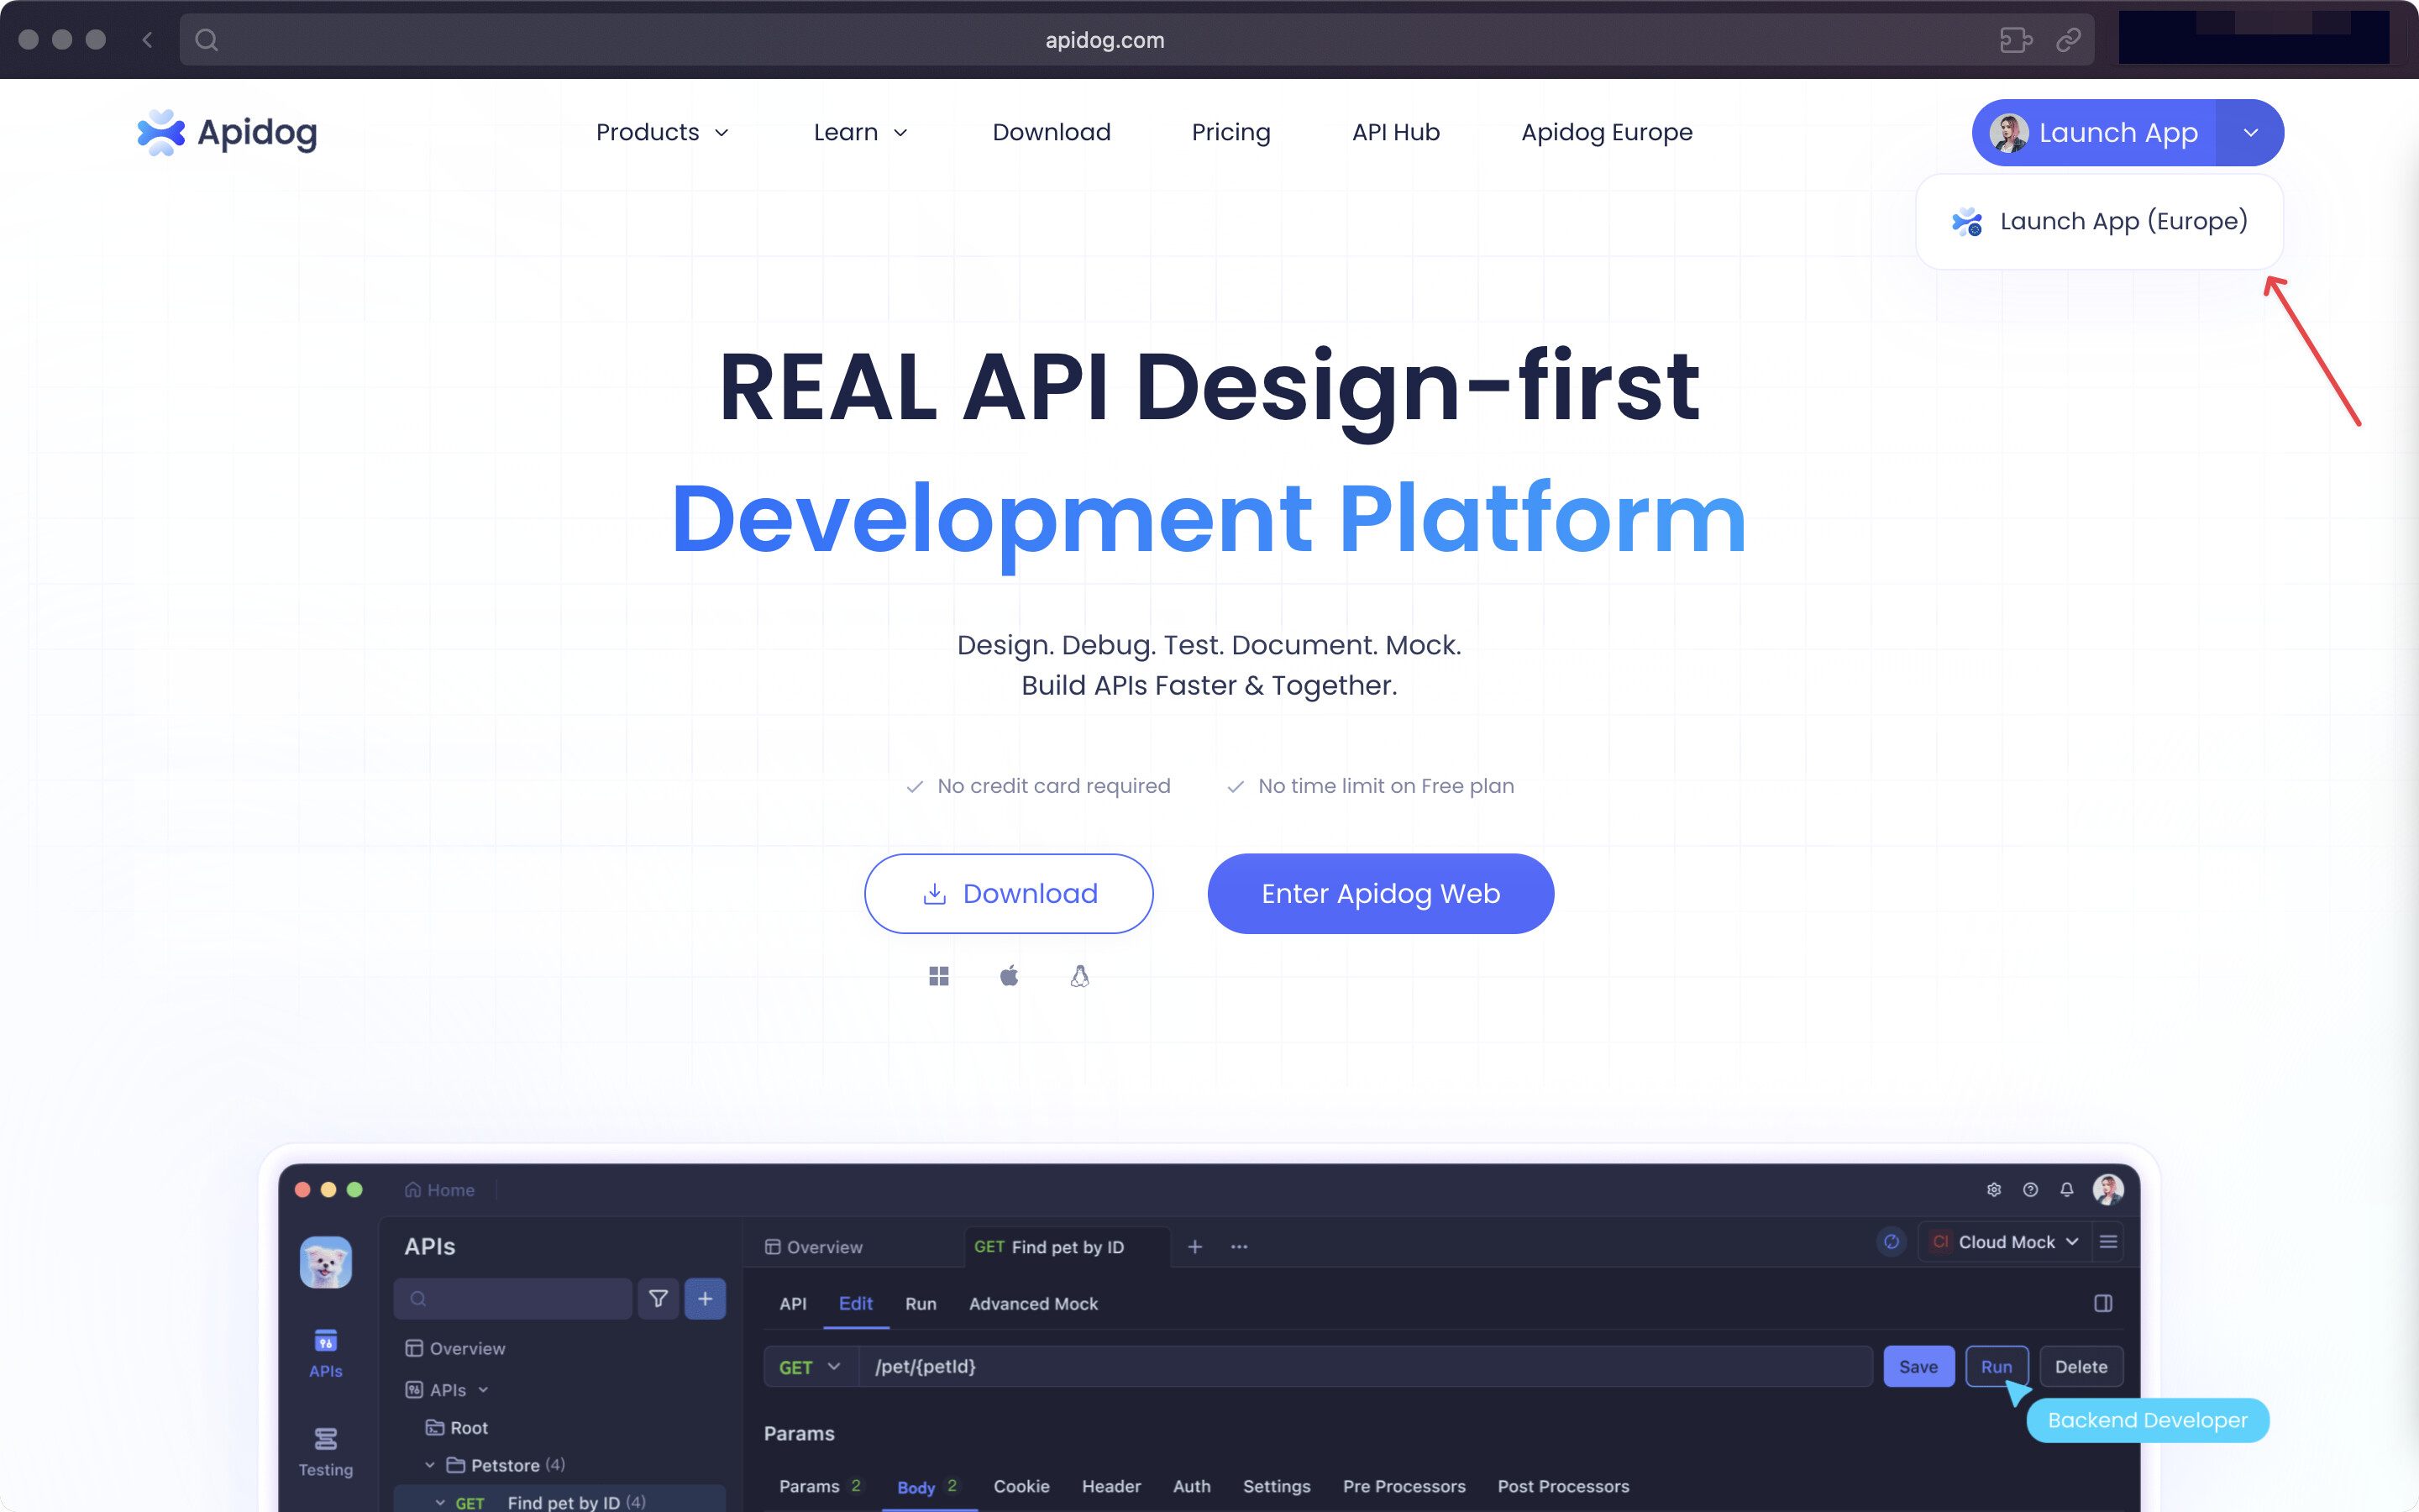
Task: Click the copy link icon in address bar
Action: point(2068,40)
